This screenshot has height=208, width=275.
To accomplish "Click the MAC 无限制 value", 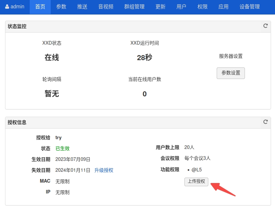I will click(x=62, y=181).
